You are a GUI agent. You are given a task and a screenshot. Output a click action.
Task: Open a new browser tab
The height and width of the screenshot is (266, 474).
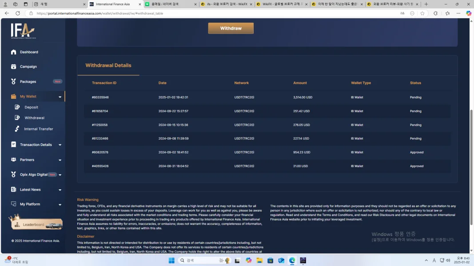click(426, 4)
